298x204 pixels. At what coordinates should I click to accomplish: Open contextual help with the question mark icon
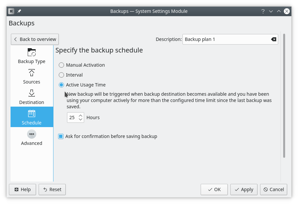click(x=263, y=11)
